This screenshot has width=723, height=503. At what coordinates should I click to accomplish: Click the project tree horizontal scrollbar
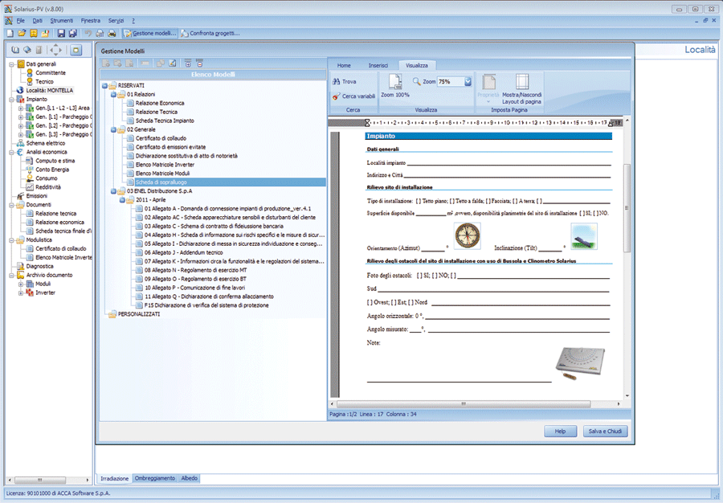[39, 480]
